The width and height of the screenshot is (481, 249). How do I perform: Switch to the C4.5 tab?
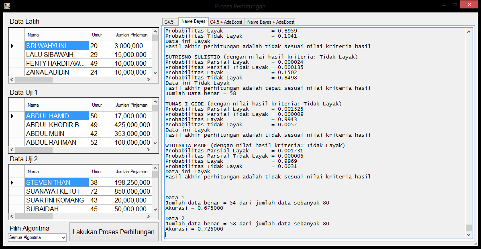pyautogui.click(x=169, y=22)
